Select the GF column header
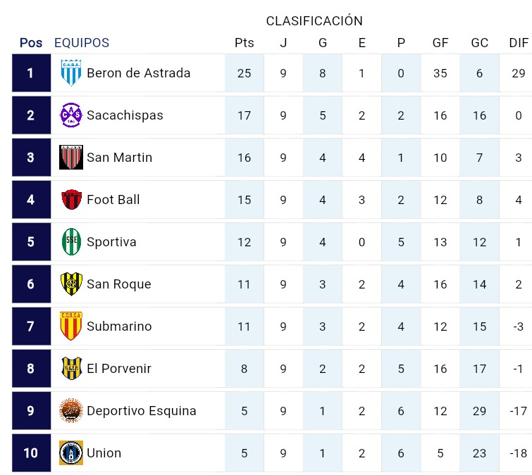The width and height of the screenshot is (532, 475). [440, 43]
